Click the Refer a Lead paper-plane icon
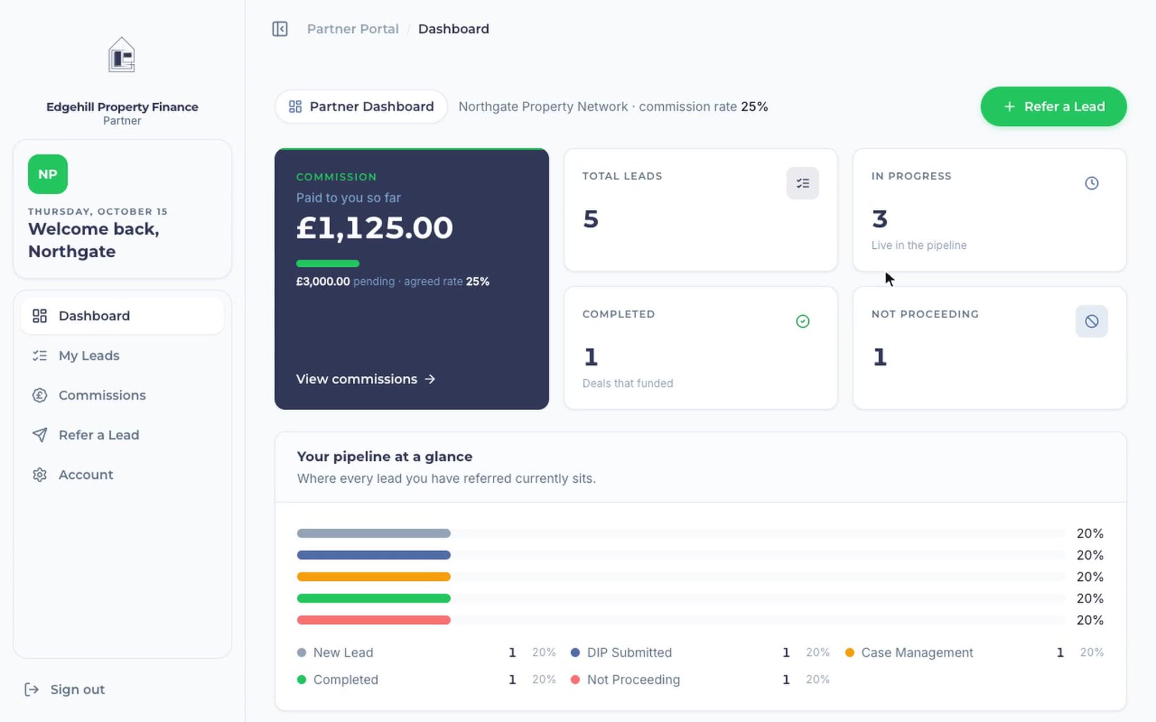This screenshot has width=1156, height=722. [x=40, y=435]
